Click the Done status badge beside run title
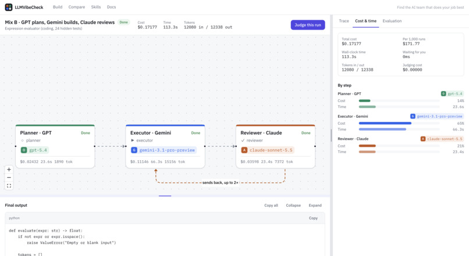 pos(123,23)
